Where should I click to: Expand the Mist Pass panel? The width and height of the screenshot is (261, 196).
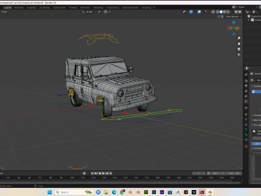coord(252,120)
